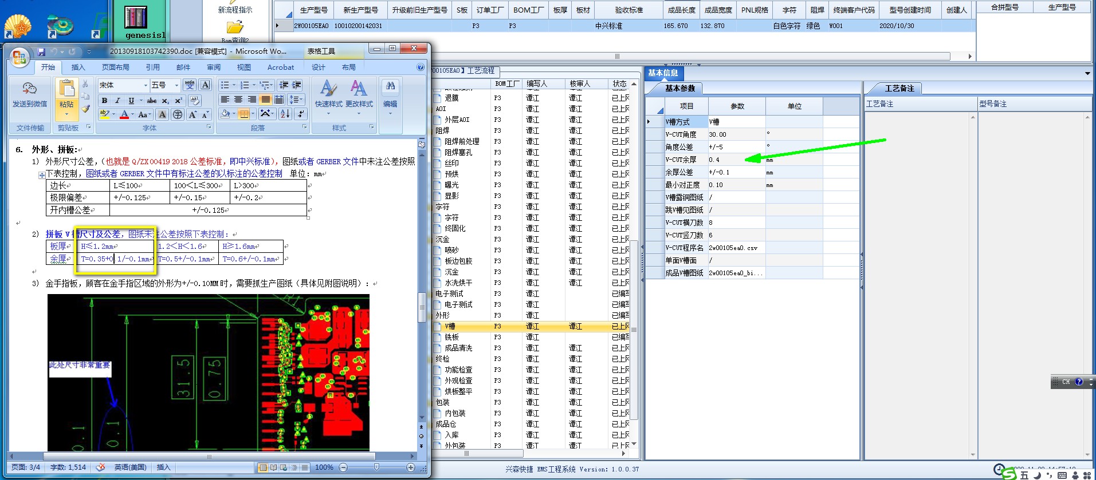This screenshot has height=480, width=1096.
Task: Switch to the 页面布局 ribbon tab
Action: click(115, 67)
